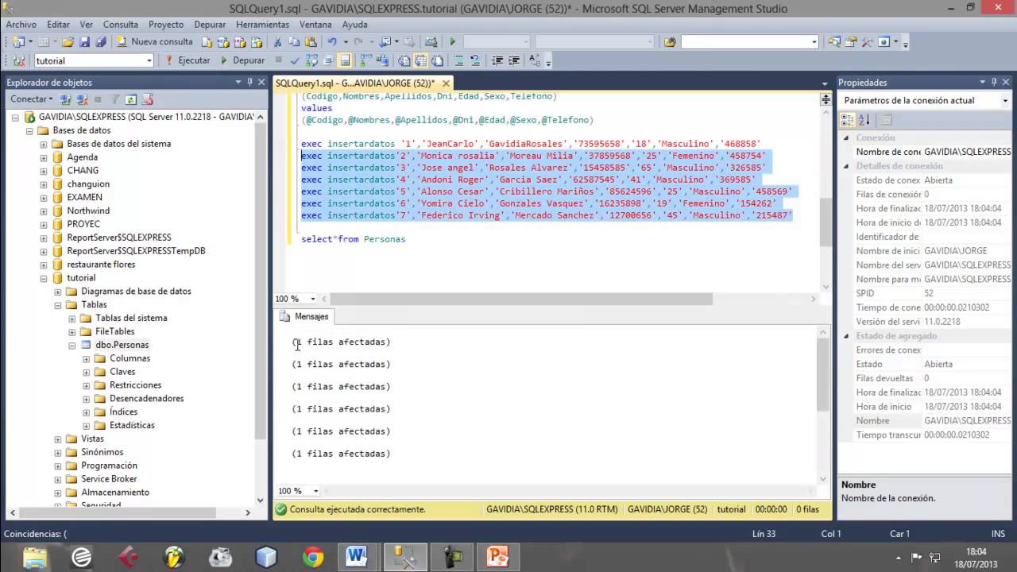This screenshot has height=572, width=1017.
Task: Sort properties alphabetically with A-Z icon
Action: [864, 119]
